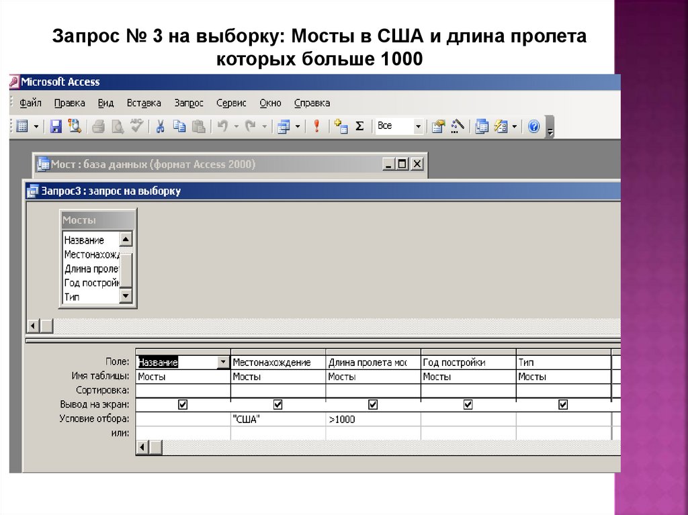Click the Database Window icon in toolbar
Screen dimensions: 688x515
coord(481,126)
